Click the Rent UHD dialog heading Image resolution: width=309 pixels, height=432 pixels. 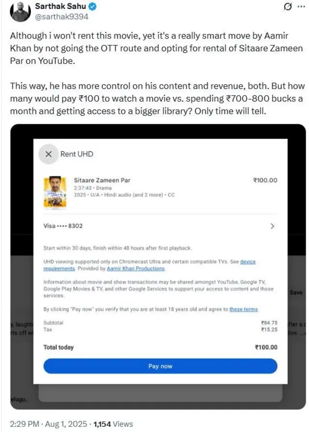(77, 154)
